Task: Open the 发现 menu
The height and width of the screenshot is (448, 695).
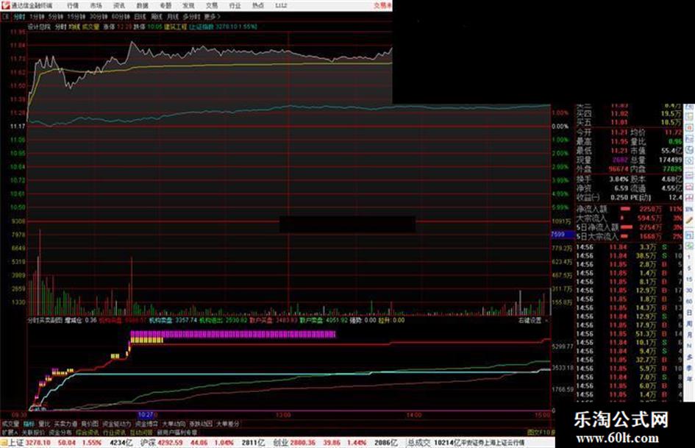Action: click(x=189, y=6)
